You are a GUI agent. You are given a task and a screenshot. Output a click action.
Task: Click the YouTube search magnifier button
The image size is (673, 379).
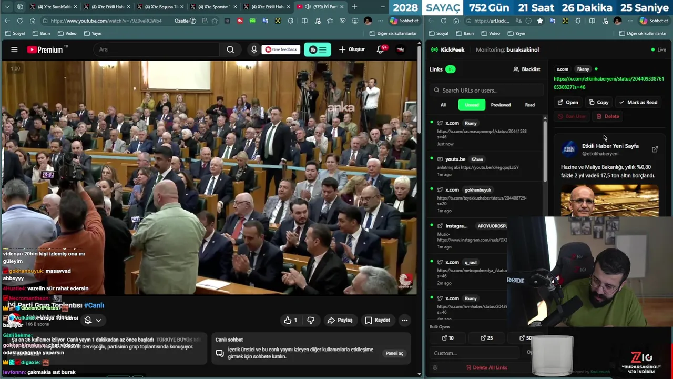pyautogui.click(x=230, y=49)
